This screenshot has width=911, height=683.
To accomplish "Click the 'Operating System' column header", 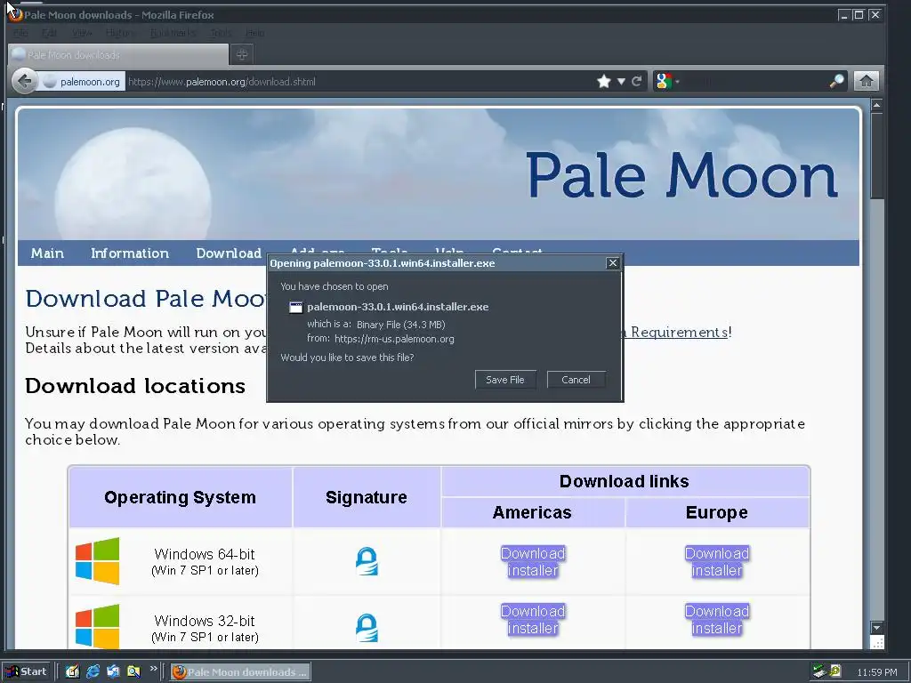I will coord(180,497).
